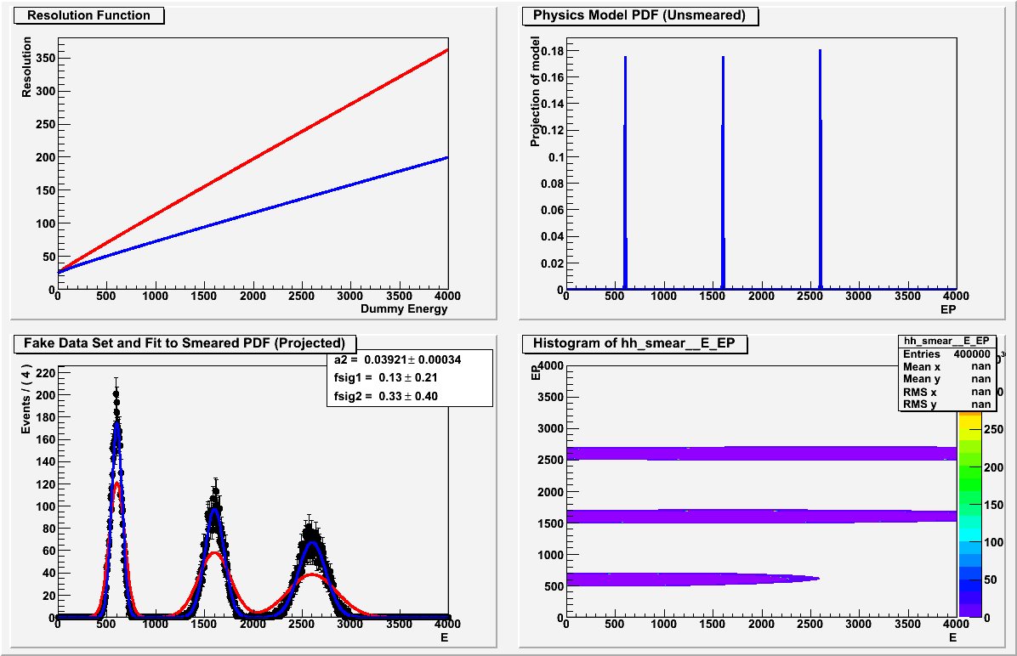Click the Projection of model y-axis label
Viewport: 1017px width, 656px height.
point(535,91)
